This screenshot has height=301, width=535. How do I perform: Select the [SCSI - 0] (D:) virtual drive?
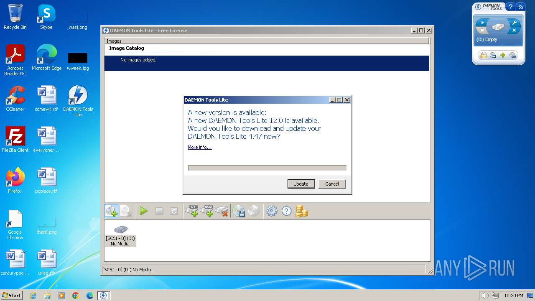pyautogui.click(x=120, y=236)
